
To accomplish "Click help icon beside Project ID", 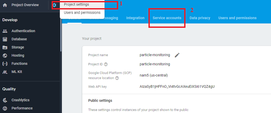I will pos(106,64).
